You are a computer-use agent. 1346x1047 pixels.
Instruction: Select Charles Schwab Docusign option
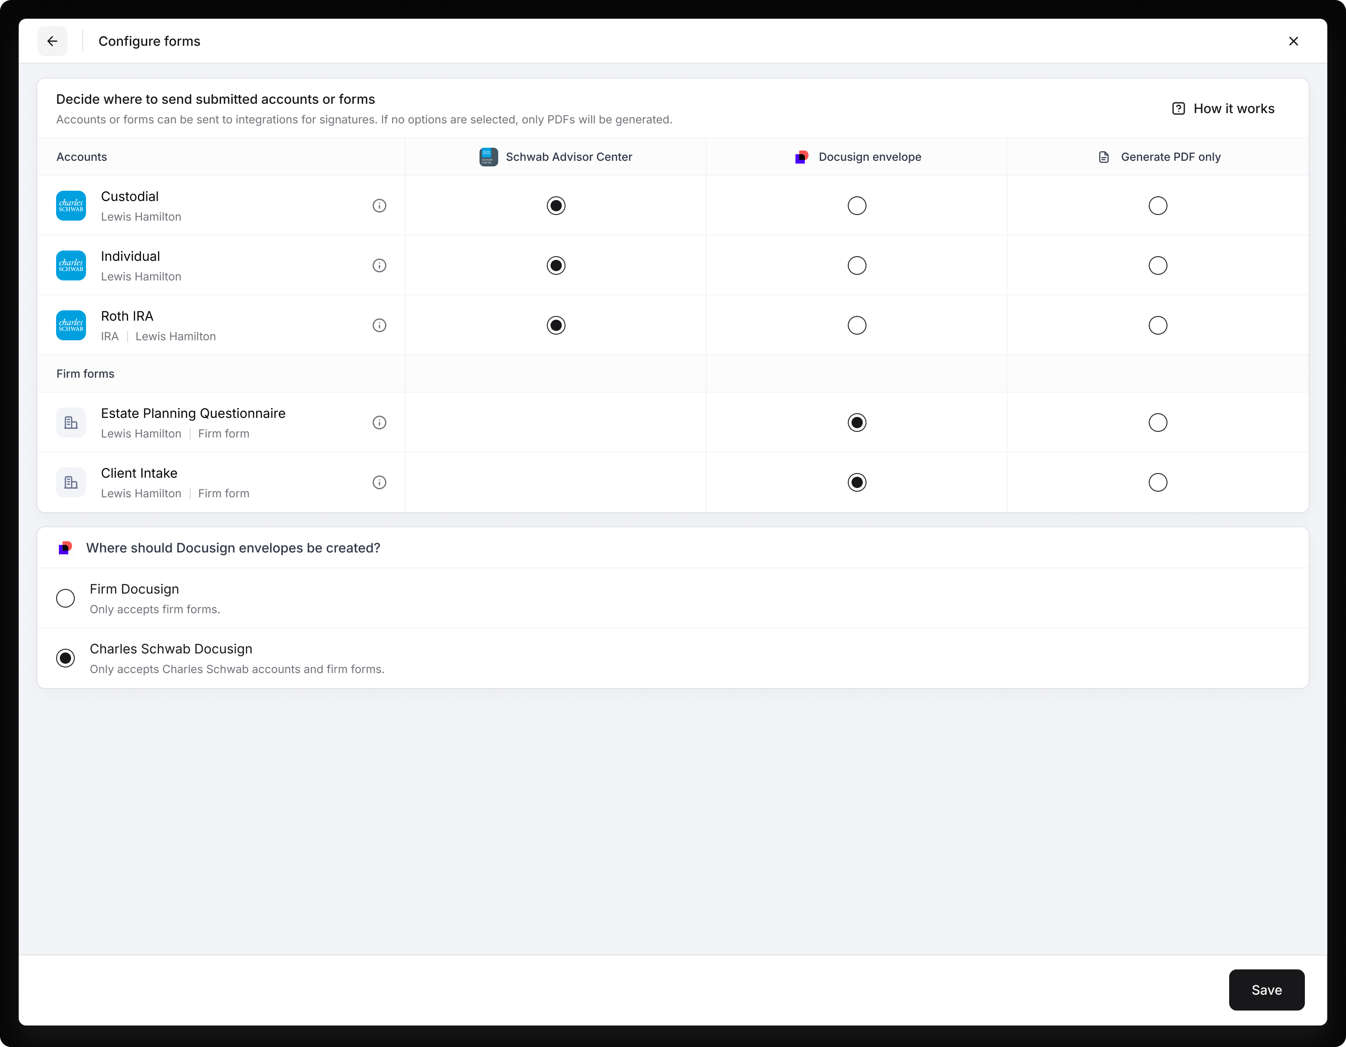65,658
